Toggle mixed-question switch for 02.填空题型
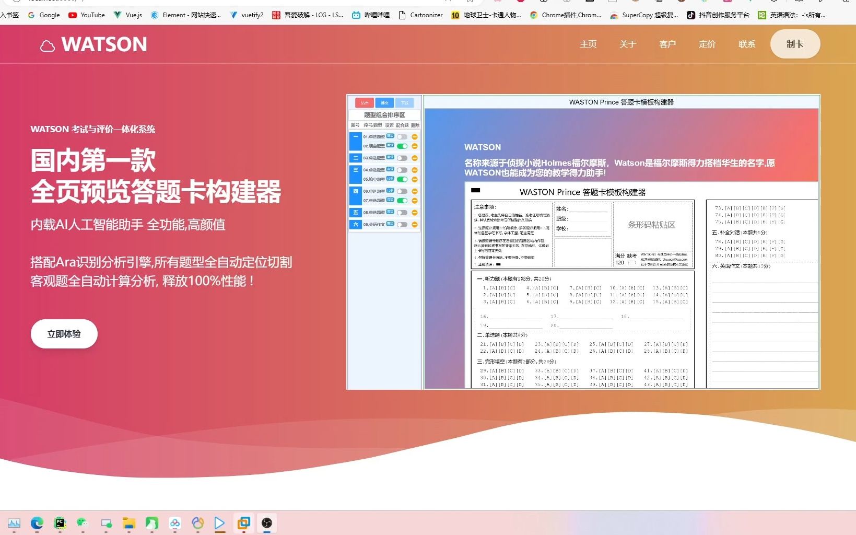The height and width of the screenshot is (535, 856). (x=402, y=146)
